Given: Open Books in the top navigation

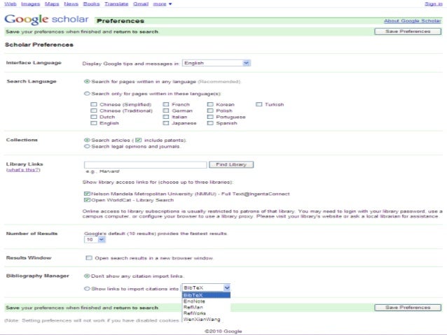Looking at the screenshot, I should pyautogui.click(x=91, y=4).
